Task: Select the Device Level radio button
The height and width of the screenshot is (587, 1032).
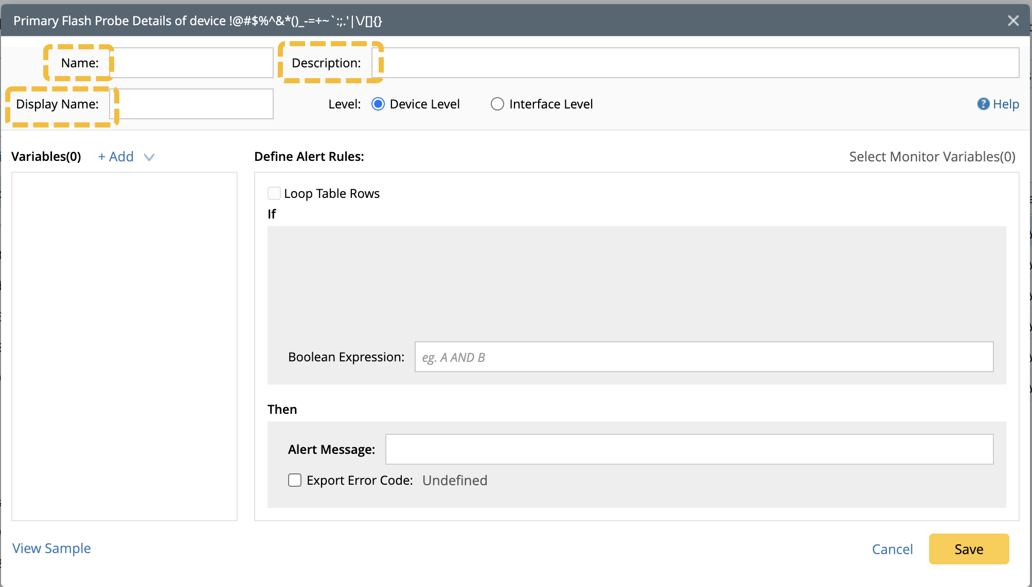Action: pyautogui.click(x=378, y=104)
